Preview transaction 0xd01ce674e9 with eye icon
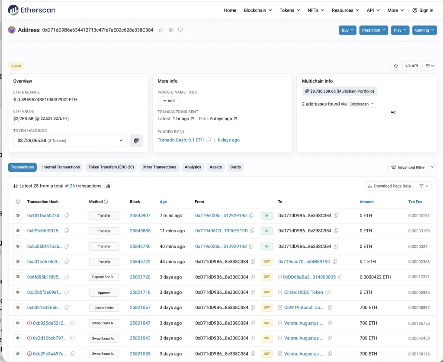Viewport: 443px width, 362px height. point(17,262)
